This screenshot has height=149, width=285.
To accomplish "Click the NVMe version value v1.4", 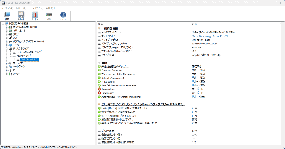I will [x=194, y=51].
